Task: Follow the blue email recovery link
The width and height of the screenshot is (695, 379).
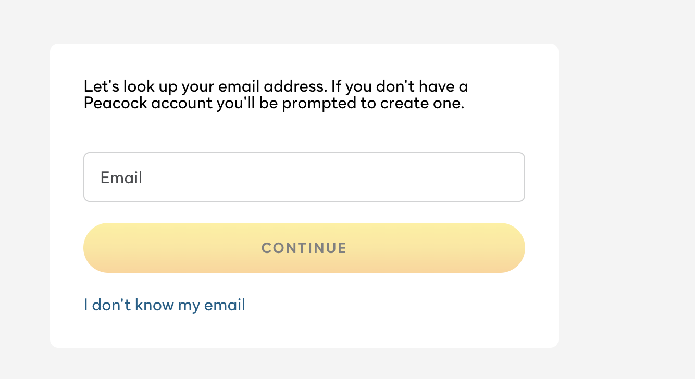Action: (x=164, y=305)
